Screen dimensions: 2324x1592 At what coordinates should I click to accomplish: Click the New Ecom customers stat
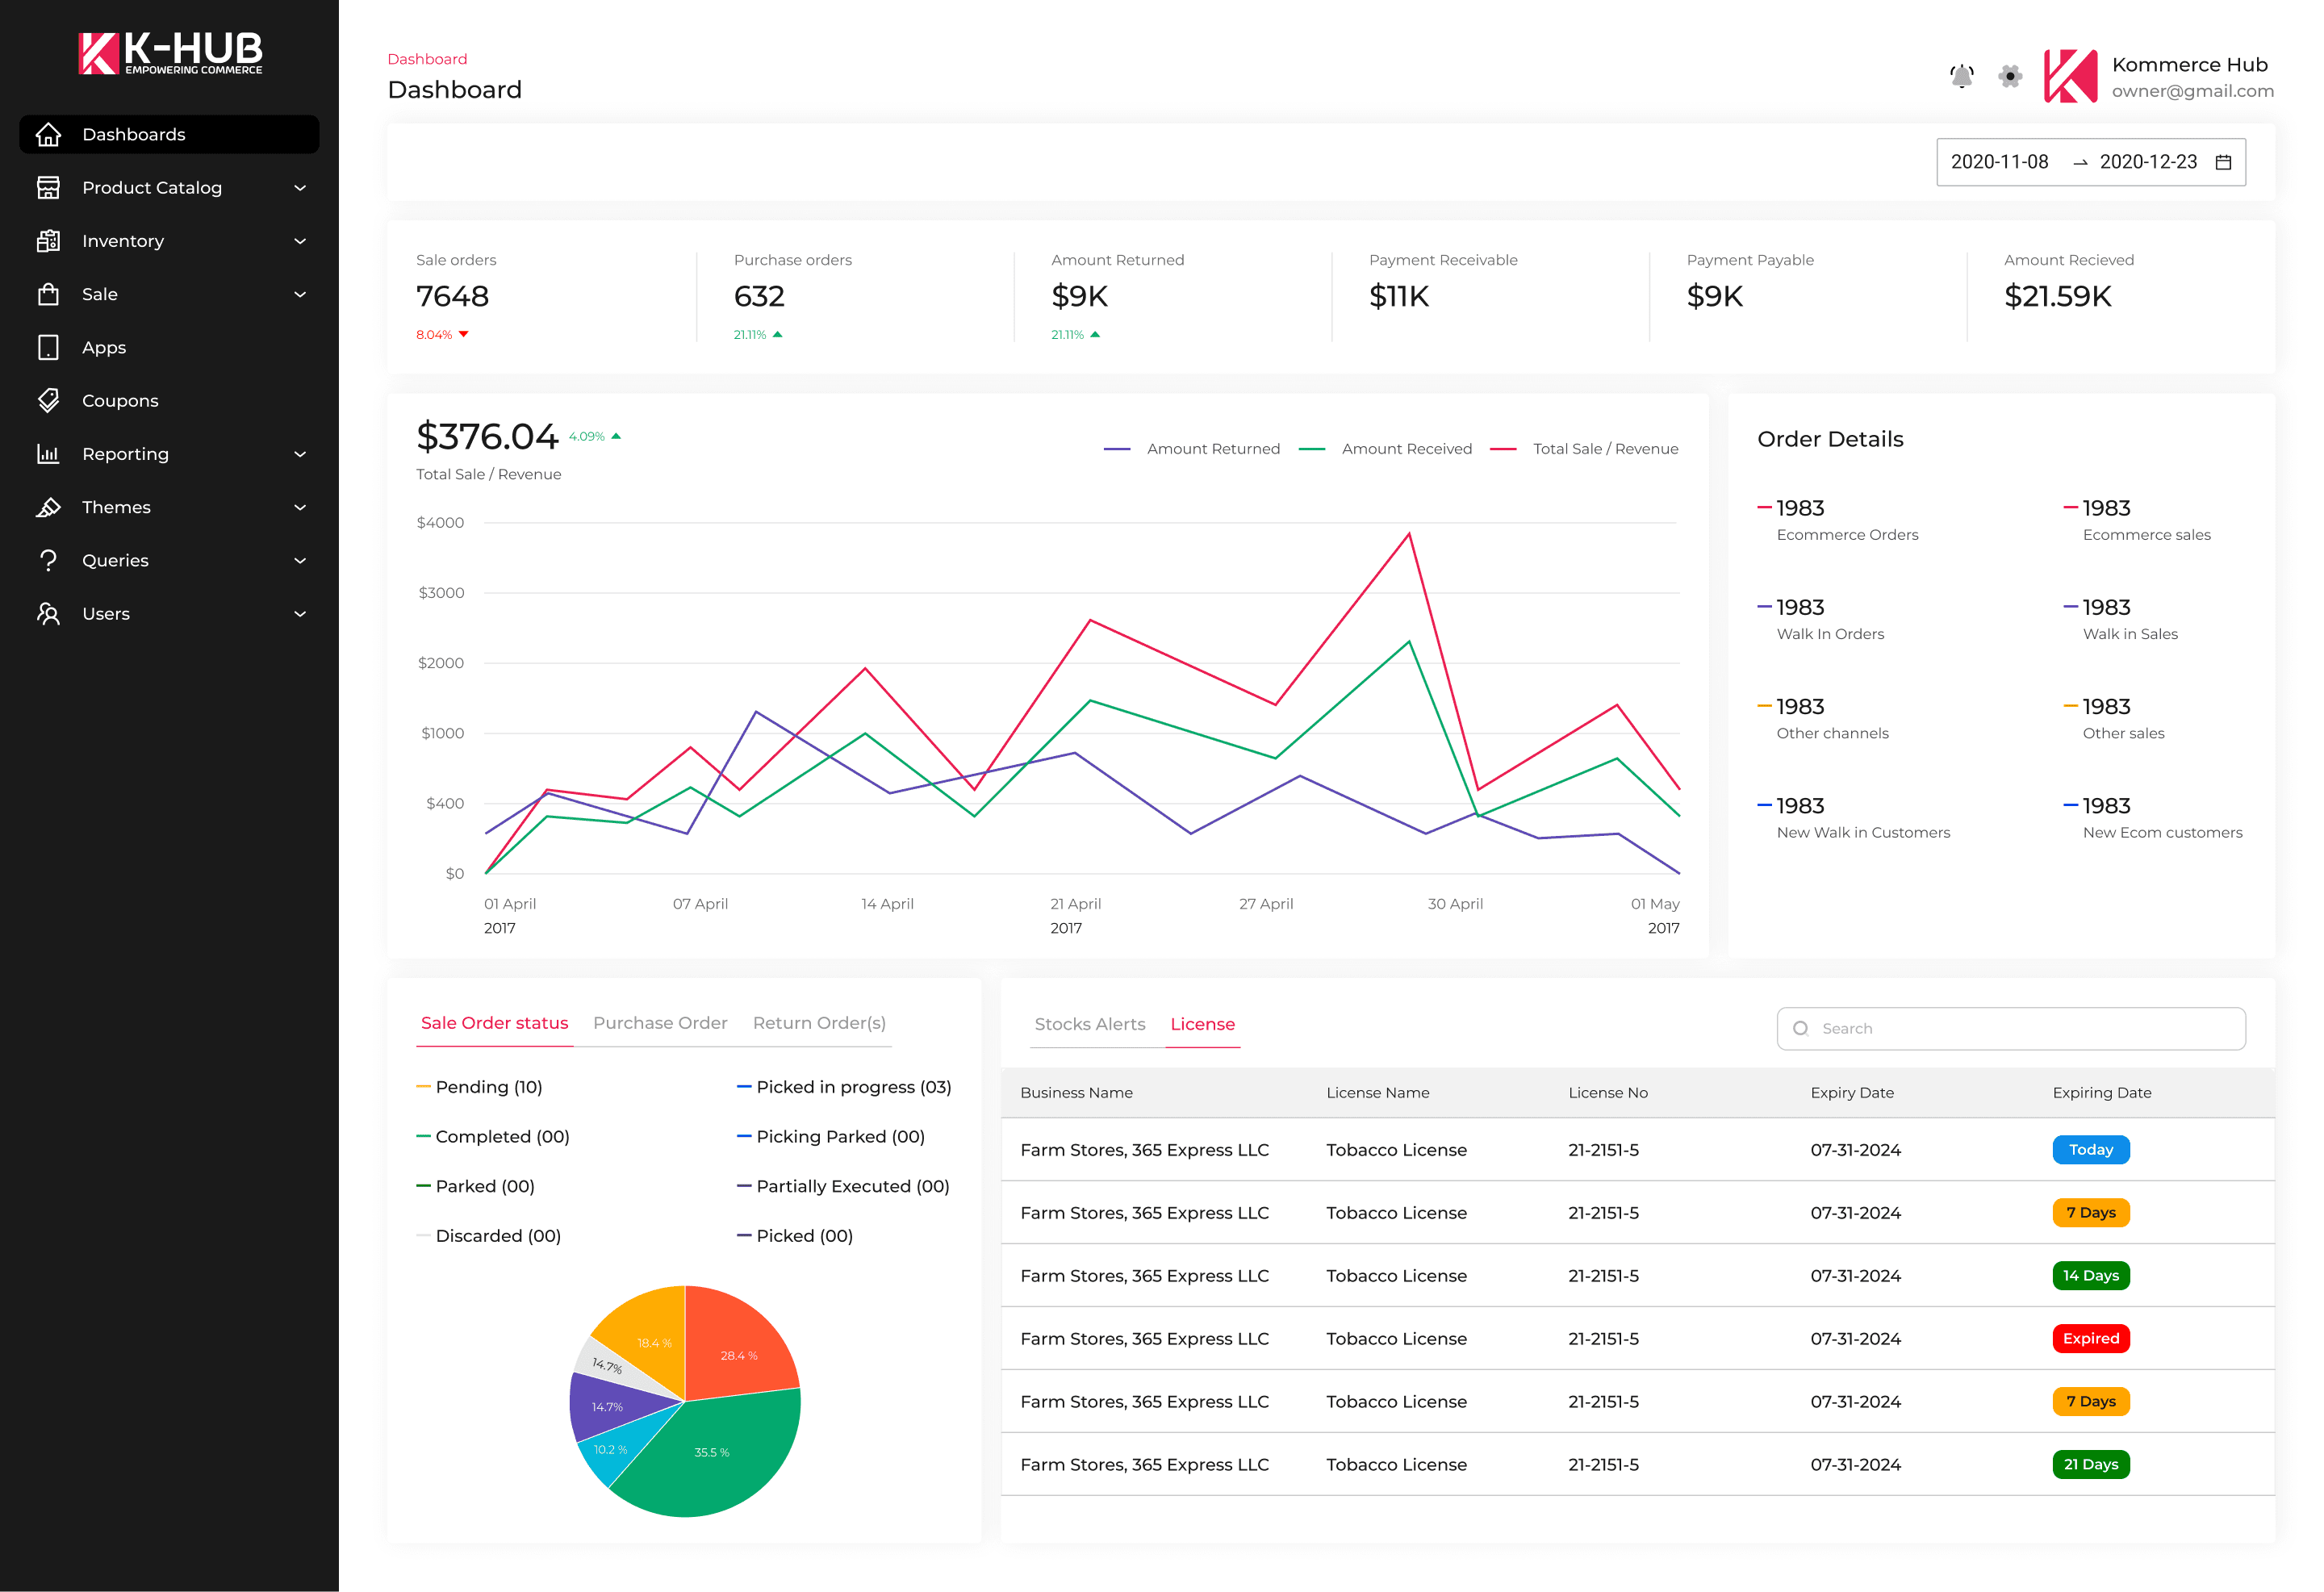(x=2153, y=818)
